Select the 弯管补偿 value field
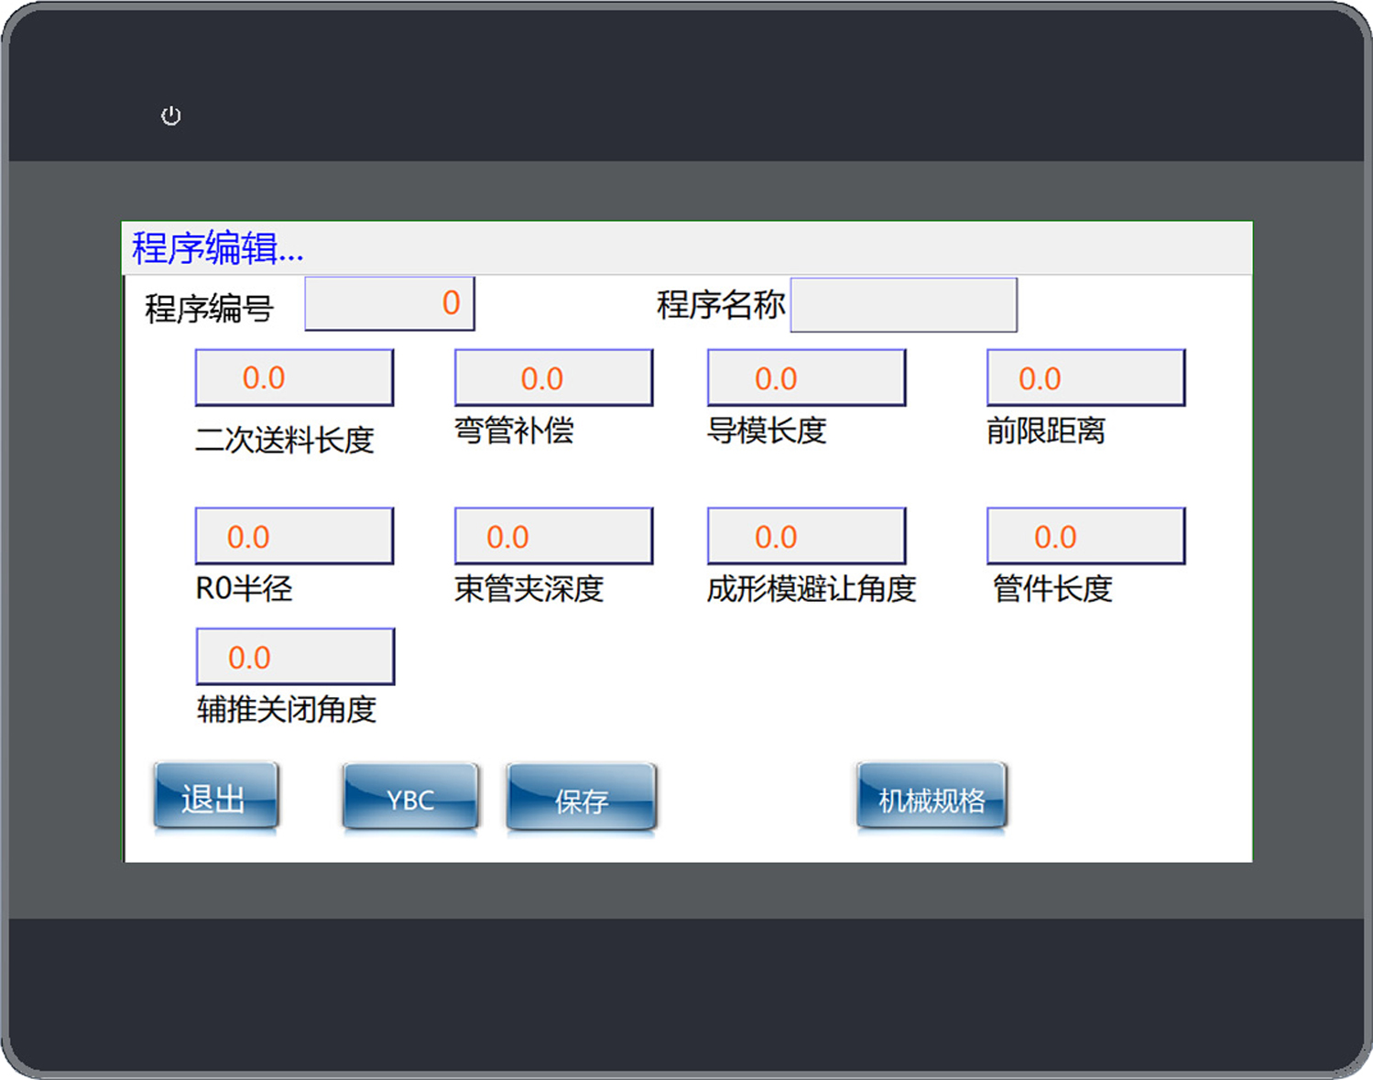The image size is (1373, 1080). coord(553,377)
